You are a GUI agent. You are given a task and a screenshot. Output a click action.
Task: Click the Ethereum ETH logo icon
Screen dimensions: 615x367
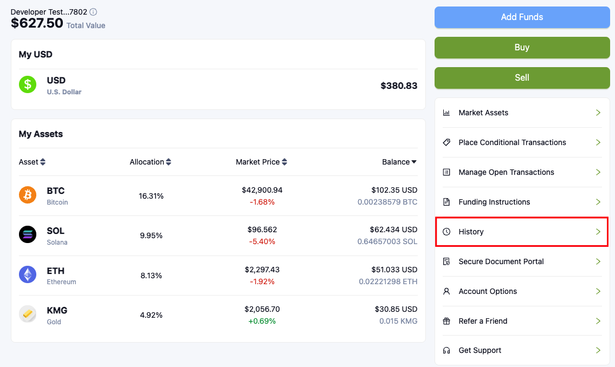pyautogui.click(x=28, y=274)
